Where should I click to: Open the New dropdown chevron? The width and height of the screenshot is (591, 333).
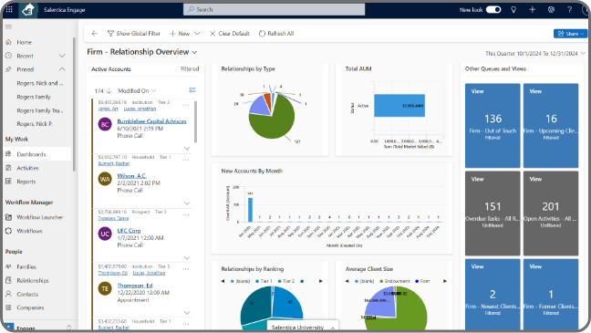(x=197, y=34)
